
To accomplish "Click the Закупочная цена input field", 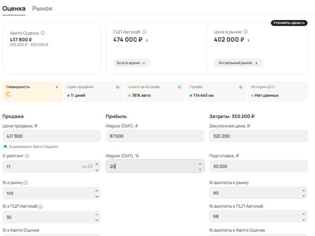I will [258, 136].
